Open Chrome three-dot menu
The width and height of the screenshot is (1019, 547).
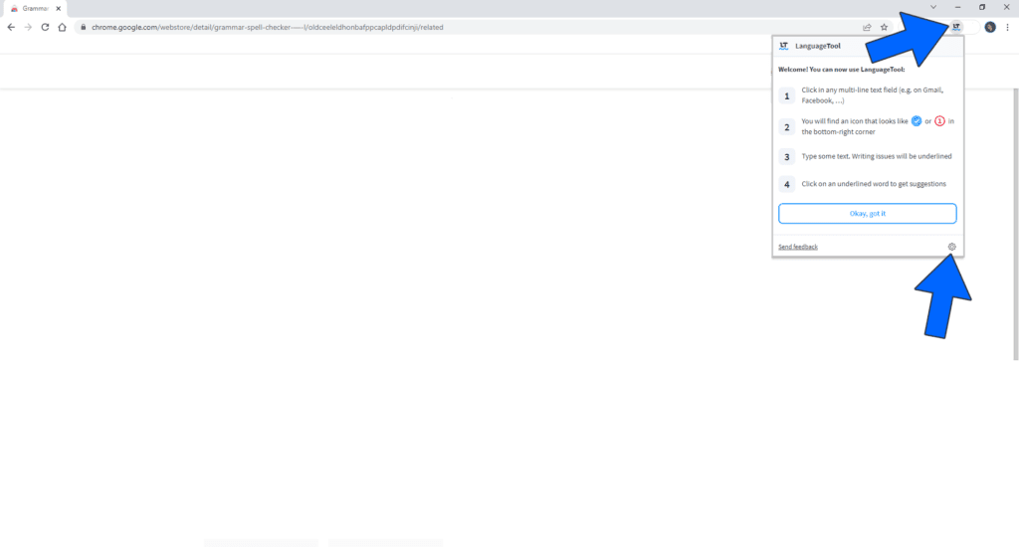pyautogui.click(x=1007, y=27)
